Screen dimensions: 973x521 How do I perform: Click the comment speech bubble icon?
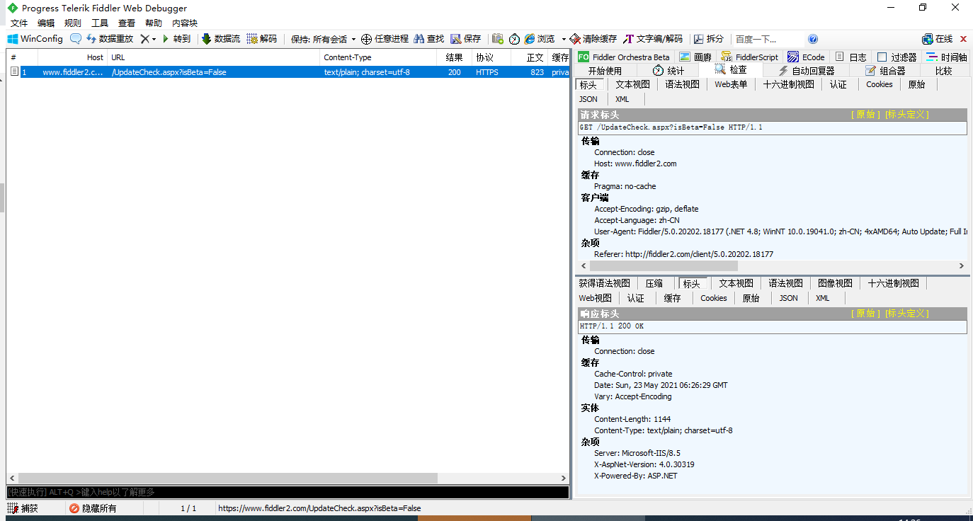[76, 39]
